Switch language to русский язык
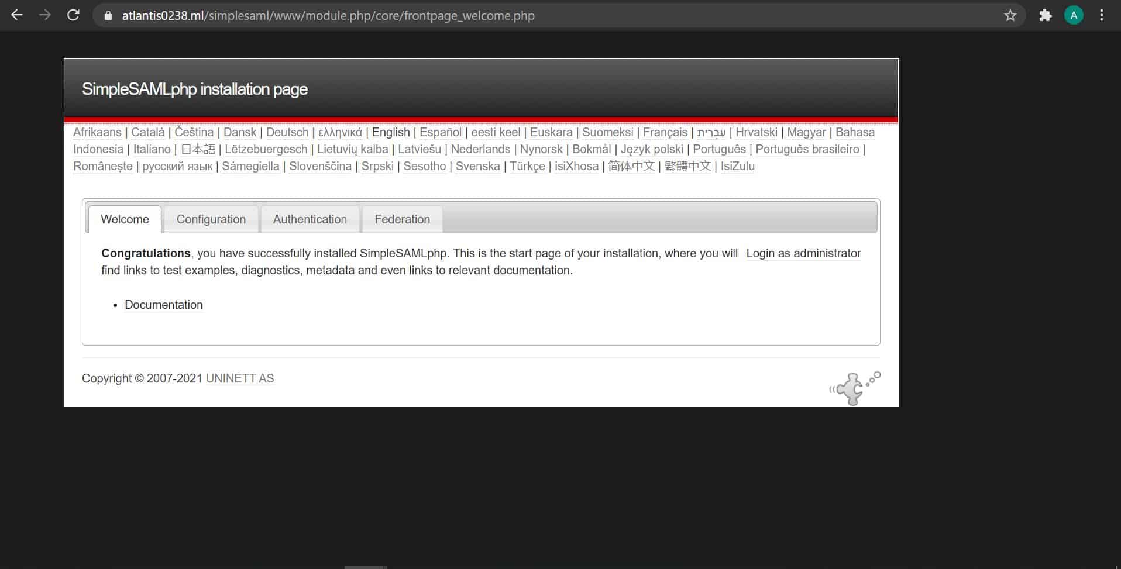The height and width of the screenshot is (569, 1121). 177,166
